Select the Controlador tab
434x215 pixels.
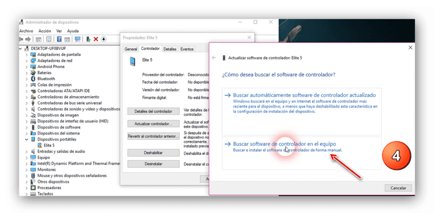[x=150, y=48]
